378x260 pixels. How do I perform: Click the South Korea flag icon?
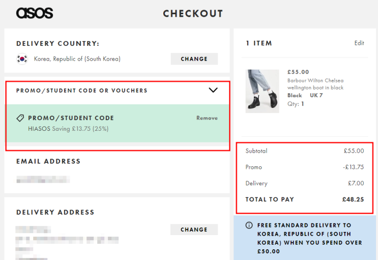click(x=22, y=59)
